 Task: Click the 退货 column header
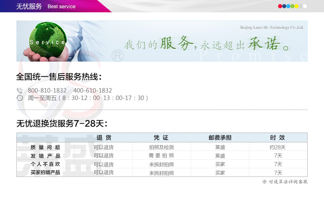(104, 137)
